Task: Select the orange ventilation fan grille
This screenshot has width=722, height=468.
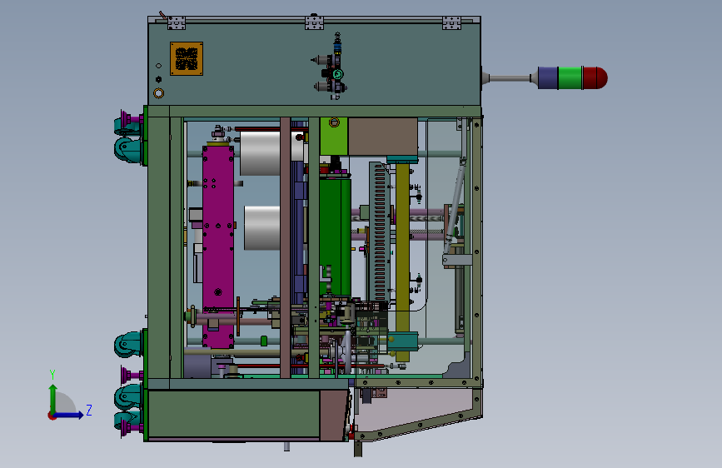Action: click(187, 58)
